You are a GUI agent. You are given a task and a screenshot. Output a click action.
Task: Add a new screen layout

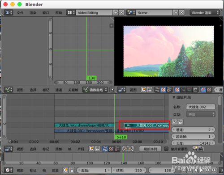coord(116,12)
